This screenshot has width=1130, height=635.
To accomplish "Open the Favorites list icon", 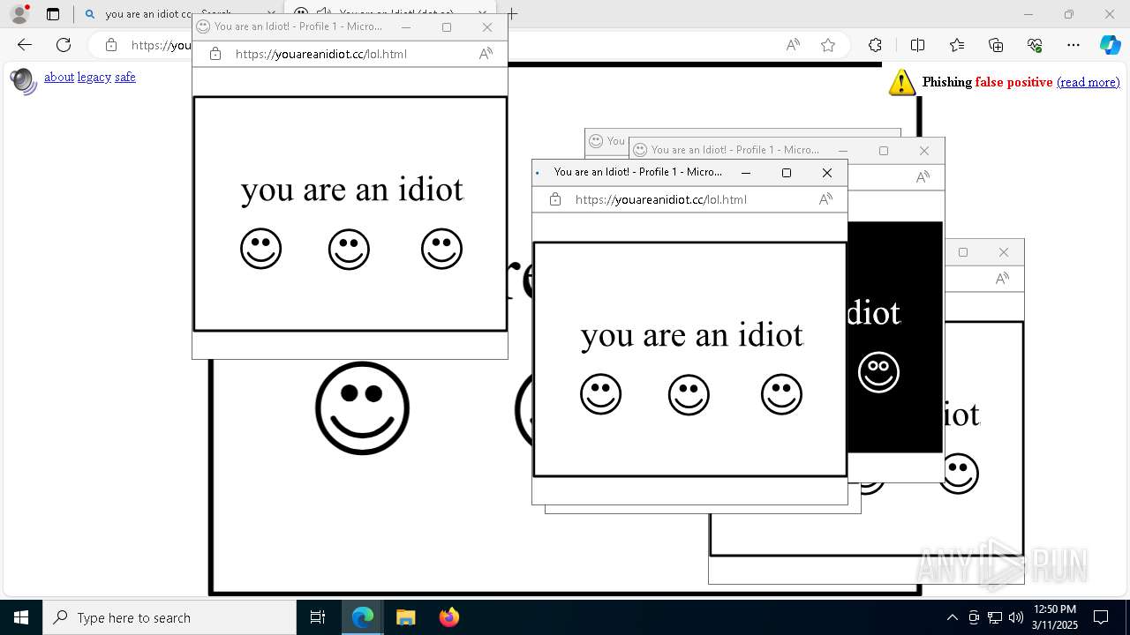I will click(957, 45).
